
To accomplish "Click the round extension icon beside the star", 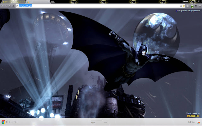I will [188, 6].
